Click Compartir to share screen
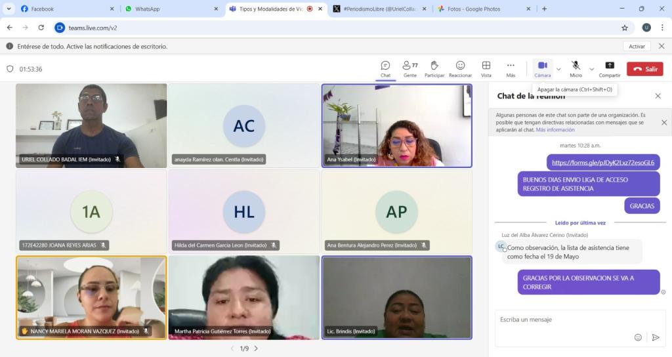 point(609,68)
